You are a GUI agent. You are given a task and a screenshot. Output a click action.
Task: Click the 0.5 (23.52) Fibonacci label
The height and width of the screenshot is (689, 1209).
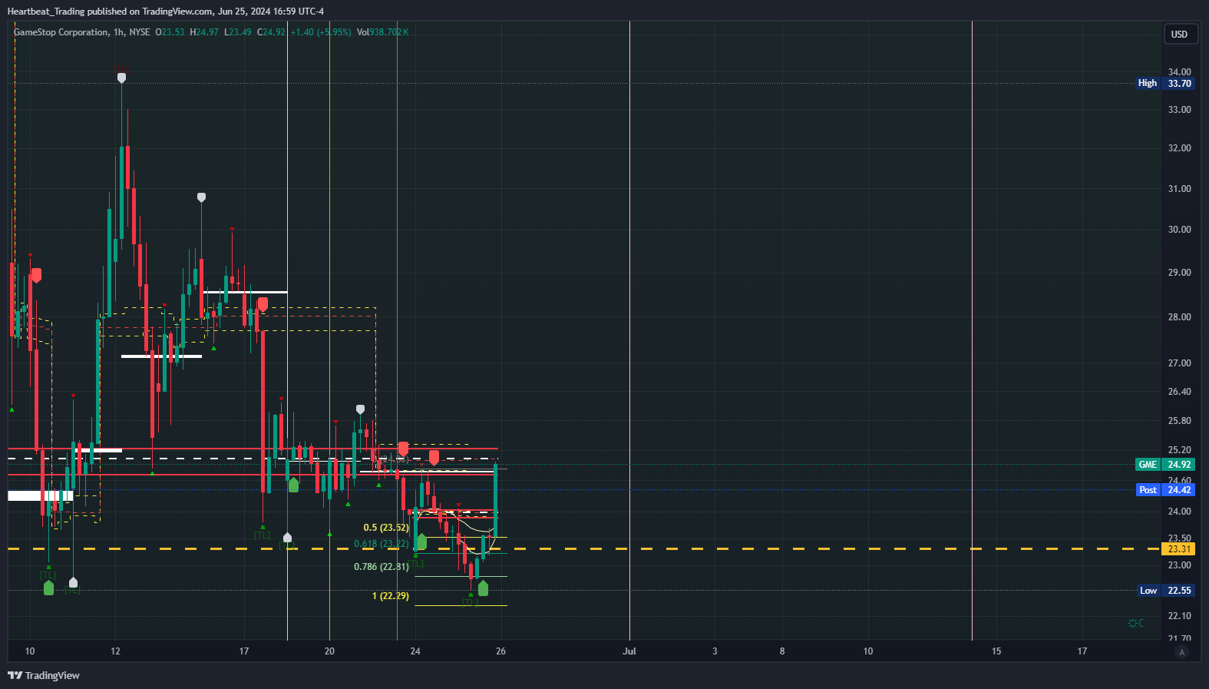(x=386, y=528)
